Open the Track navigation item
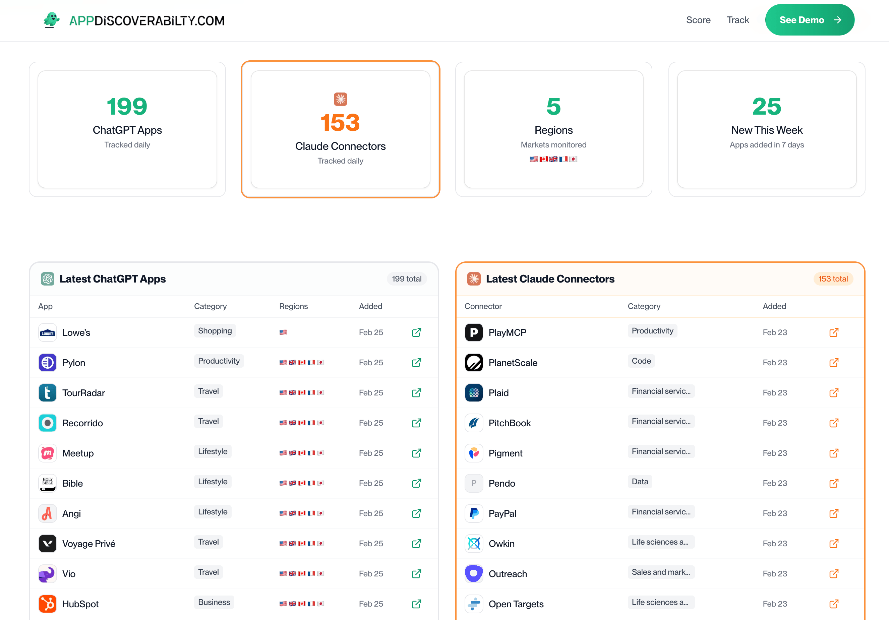This screenshot has width=889, height=620. [x=737, y=20]
